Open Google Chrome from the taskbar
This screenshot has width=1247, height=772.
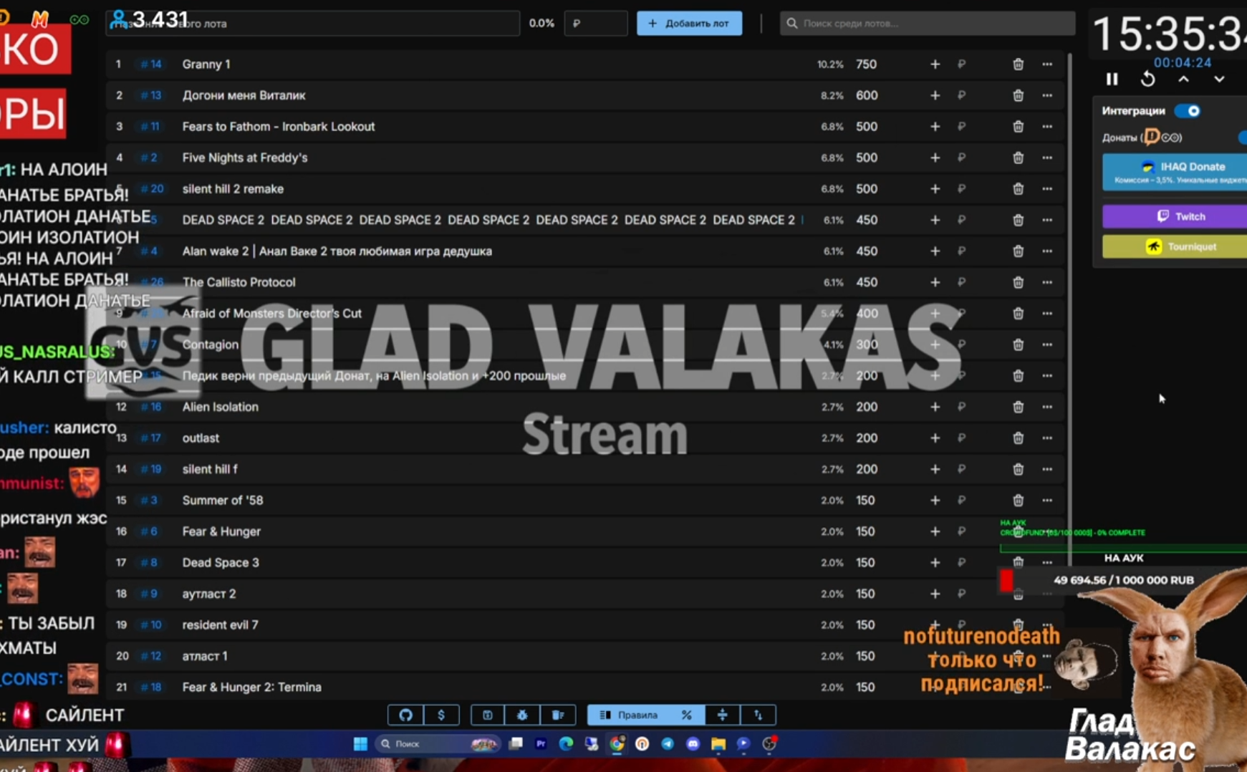[x=617, y=744]
